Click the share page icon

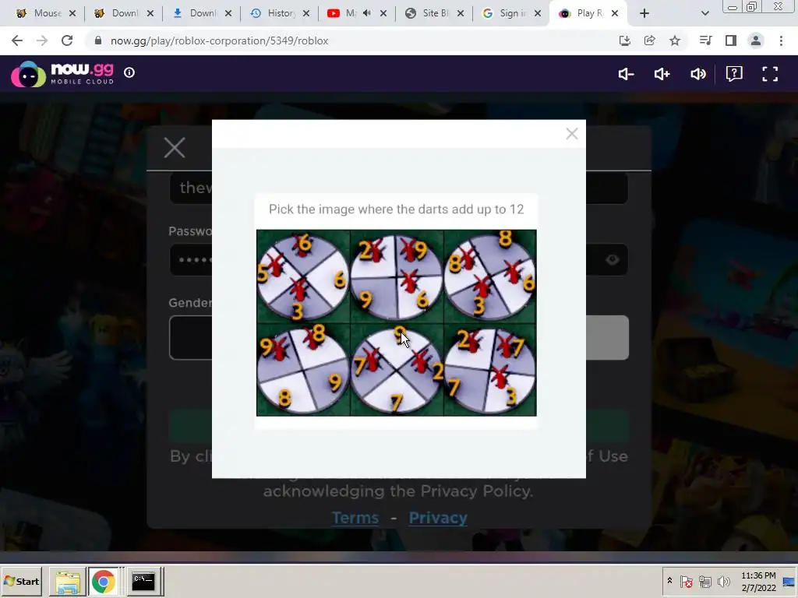coord(649,40)
